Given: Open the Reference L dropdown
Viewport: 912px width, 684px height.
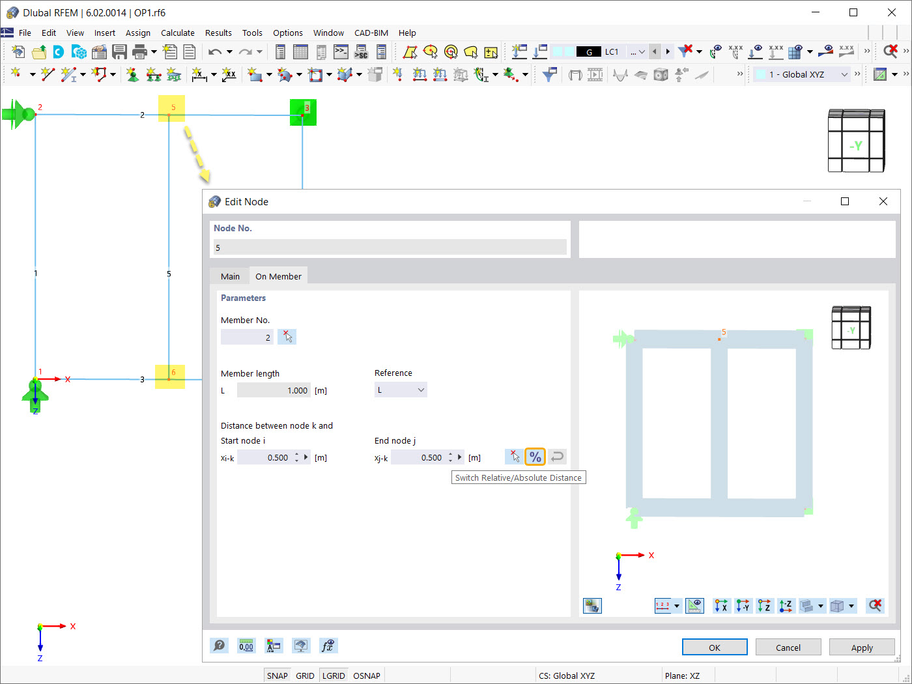Looking at the screenshot, I should click(401, 390).
